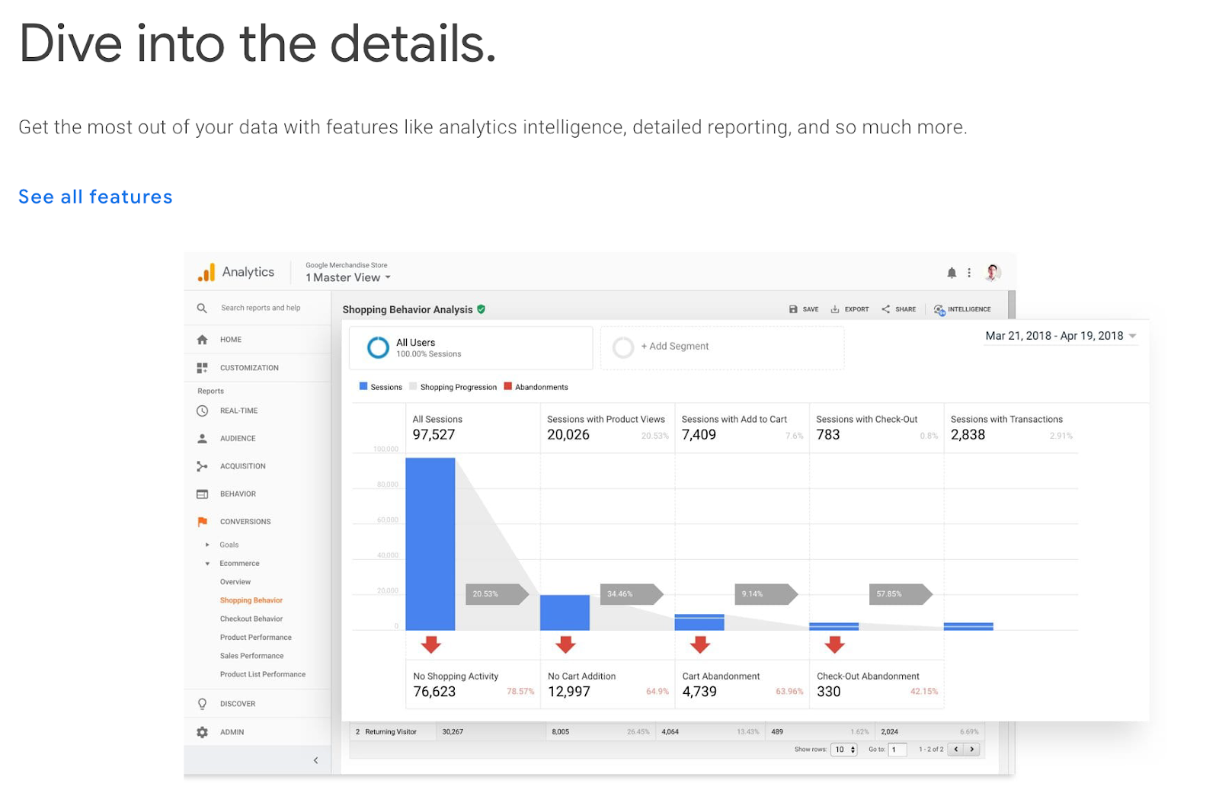
Task: Click the Acquisition arrows icon
Action: click(202, 466)
